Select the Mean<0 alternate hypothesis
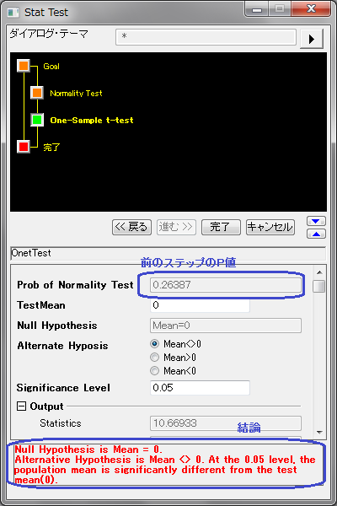337x506 pixels. tap(155, 371)
